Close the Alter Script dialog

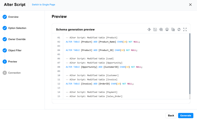coord(190,5)
